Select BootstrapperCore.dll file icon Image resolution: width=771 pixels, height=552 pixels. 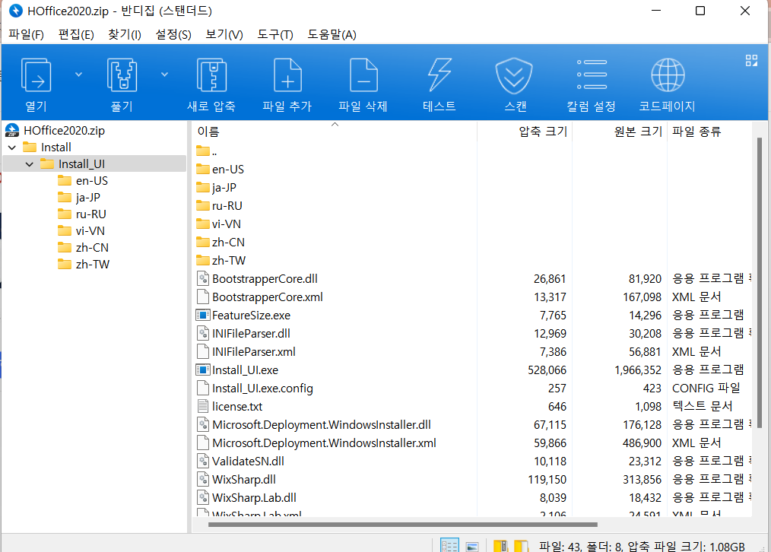[x=202, y=279]
